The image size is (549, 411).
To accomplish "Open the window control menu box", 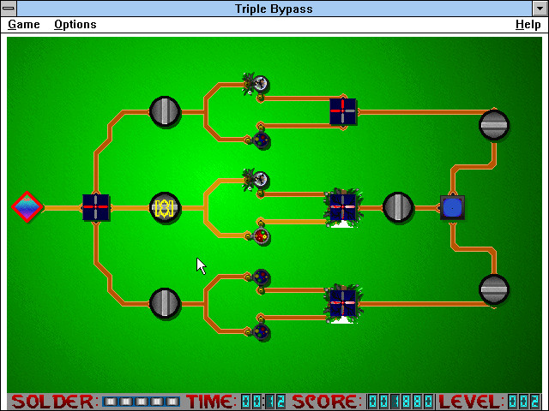I will pyautogui.click(x=9, y=9).
